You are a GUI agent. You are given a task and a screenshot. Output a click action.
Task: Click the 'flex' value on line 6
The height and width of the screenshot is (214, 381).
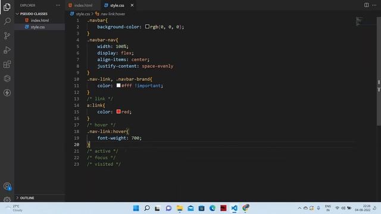(126, 53)
